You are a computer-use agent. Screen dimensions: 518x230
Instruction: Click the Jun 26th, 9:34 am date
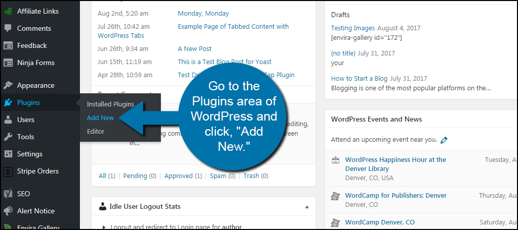pos(123,48)
